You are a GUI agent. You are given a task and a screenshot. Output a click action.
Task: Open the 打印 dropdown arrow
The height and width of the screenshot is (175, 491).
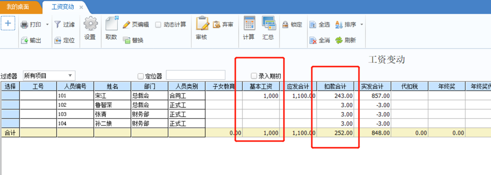[x=47, y=25]
